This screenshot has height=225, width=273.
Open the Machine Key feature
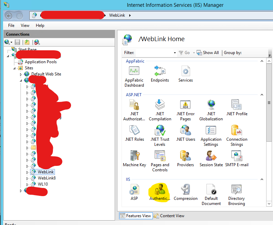click(134, 159)
